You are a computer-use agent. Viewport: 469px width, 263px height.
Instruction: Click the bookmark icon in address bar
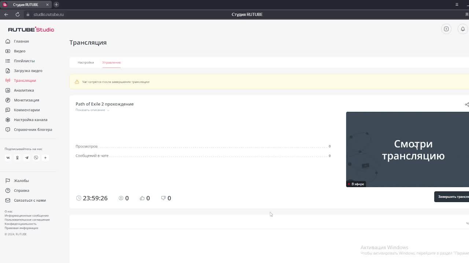click(x=467, y=15)
